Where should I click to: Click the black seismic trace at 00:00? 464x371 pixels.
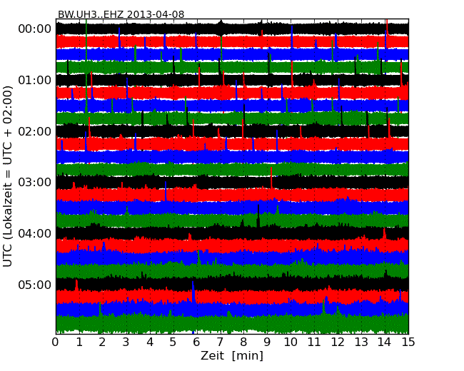[x=232, y=29]
